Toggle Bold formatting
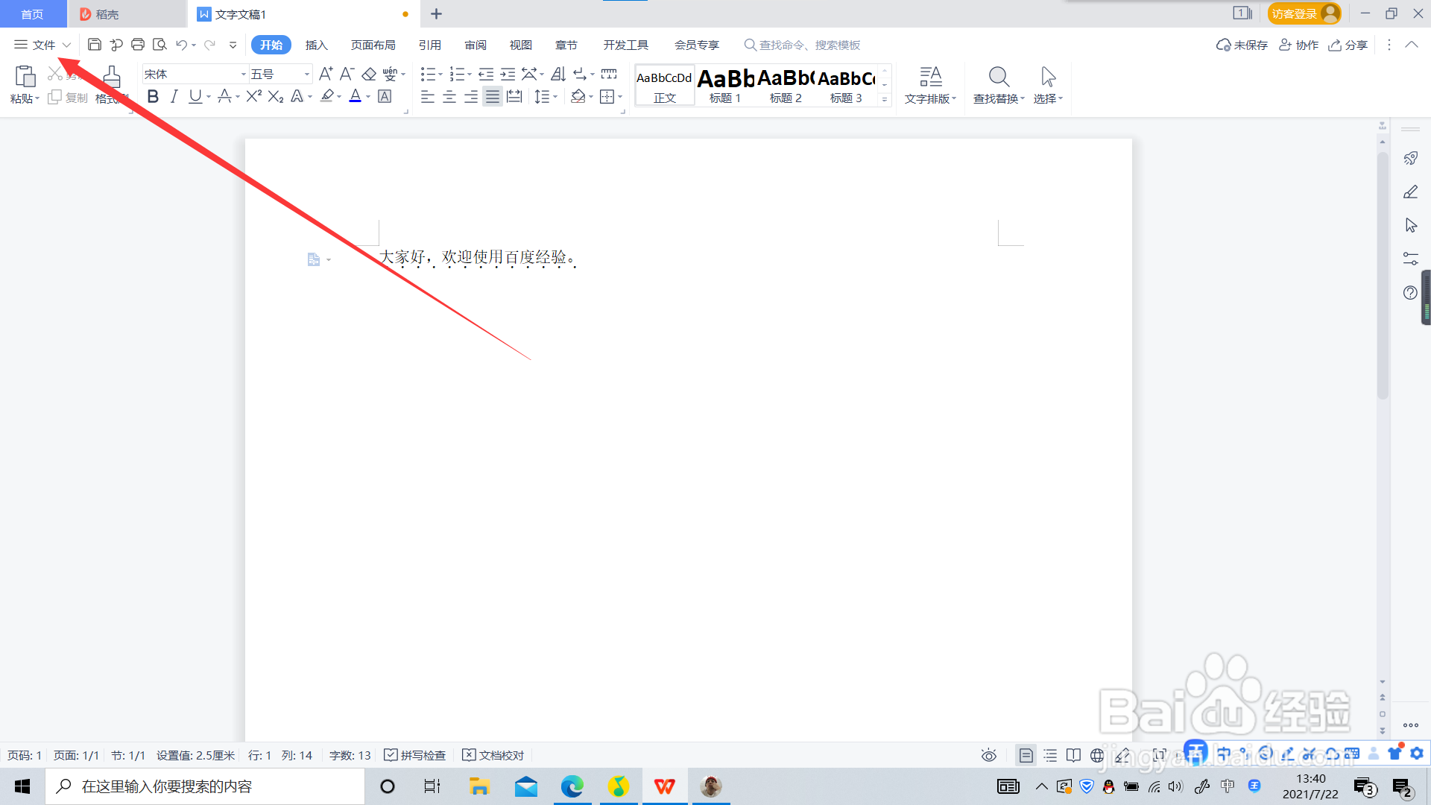This screenshot has height=805, width=1431. pyautogui.click(x=153, y=96)
